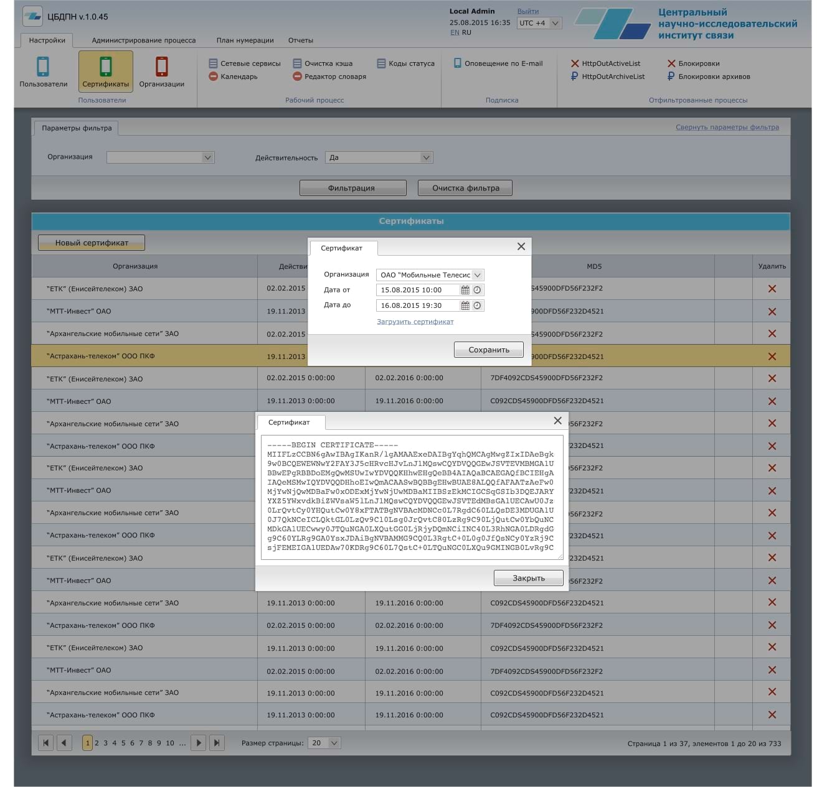Open the Отчеты menu tab
The height and width of the screenshot is (787, 822).
(300, 40)
